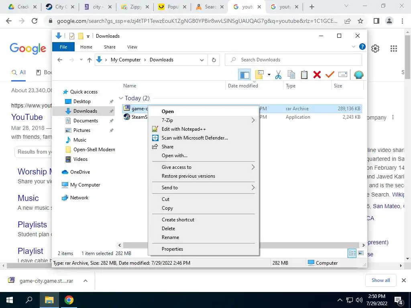Switch to large icons view icon
This screenshot has height=308, width=411.
[x=361, y=253]
